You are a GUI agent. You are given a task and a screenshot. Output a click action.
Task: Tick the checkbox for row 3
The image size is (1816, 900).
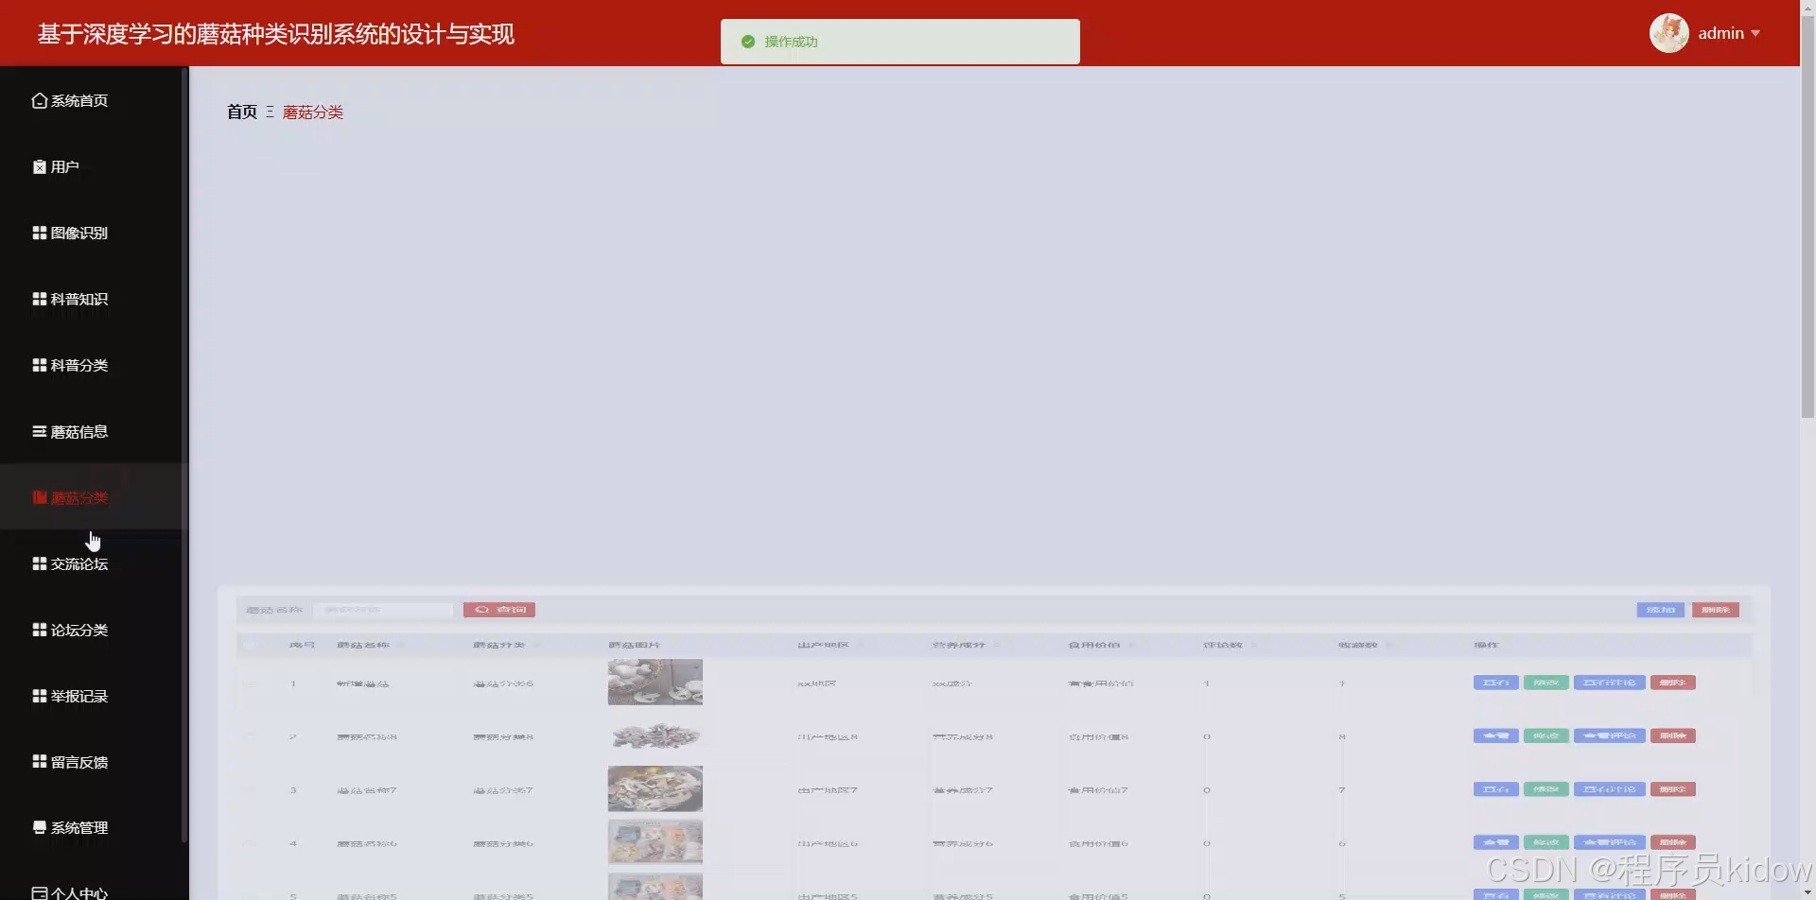249,789
